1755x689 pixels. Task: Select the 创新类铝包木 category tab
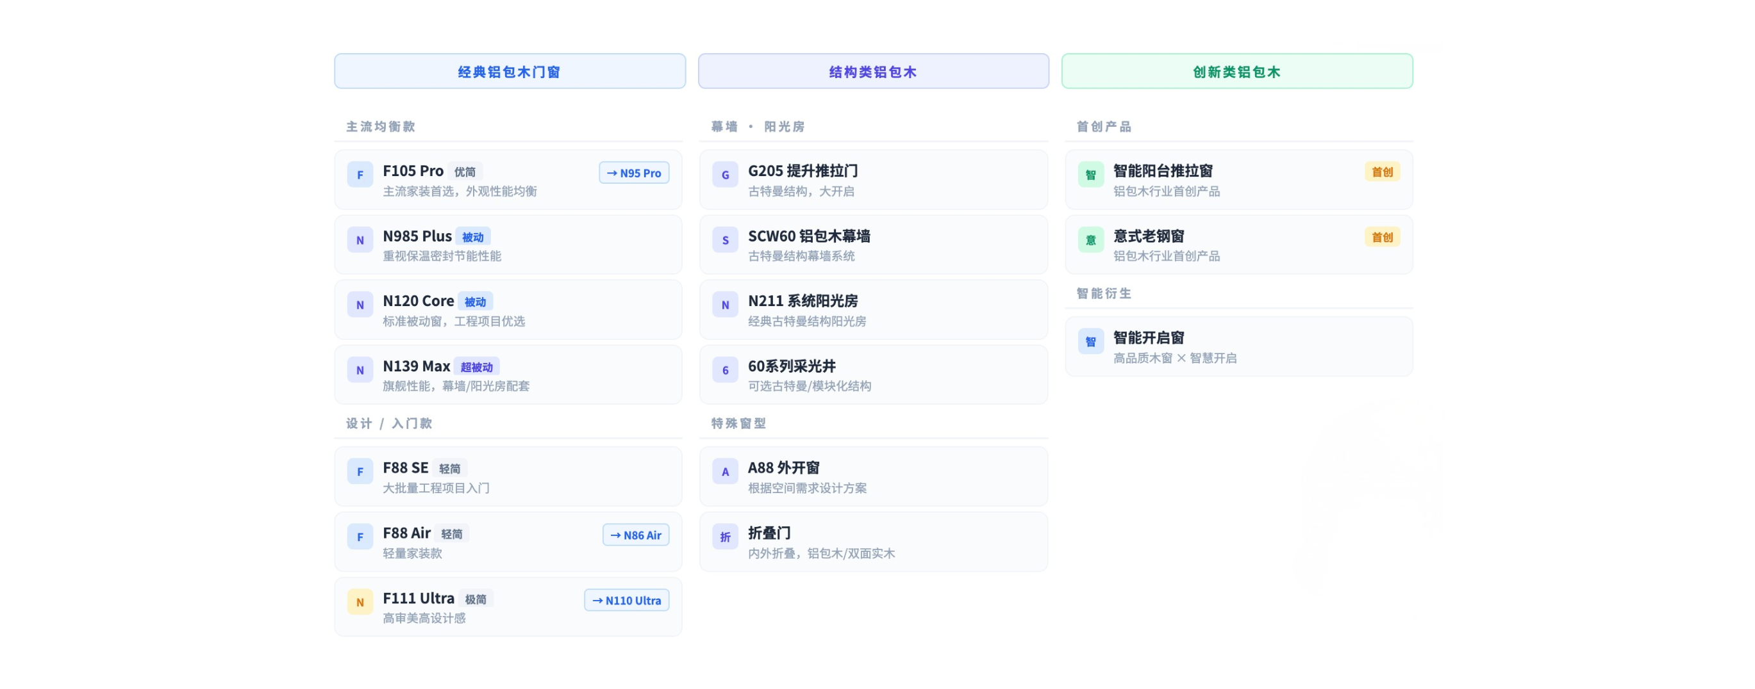coord(1237,72)
